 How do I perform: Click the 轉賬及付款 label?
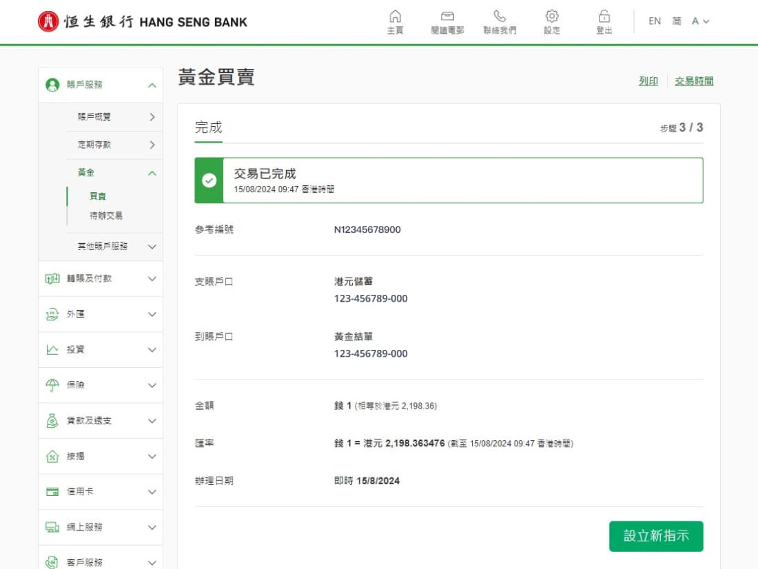90,278
